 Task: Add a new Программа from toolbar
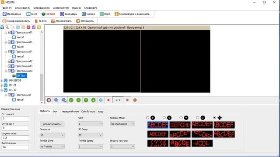click(x=12, y=14)
